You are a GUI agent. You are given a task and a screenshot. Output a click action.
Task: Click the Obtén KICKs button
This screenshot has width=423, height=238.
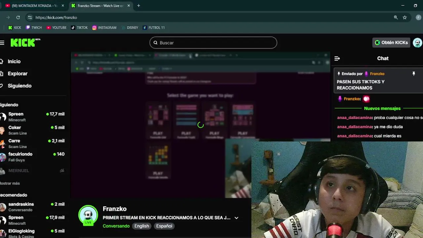coord(391,43)
